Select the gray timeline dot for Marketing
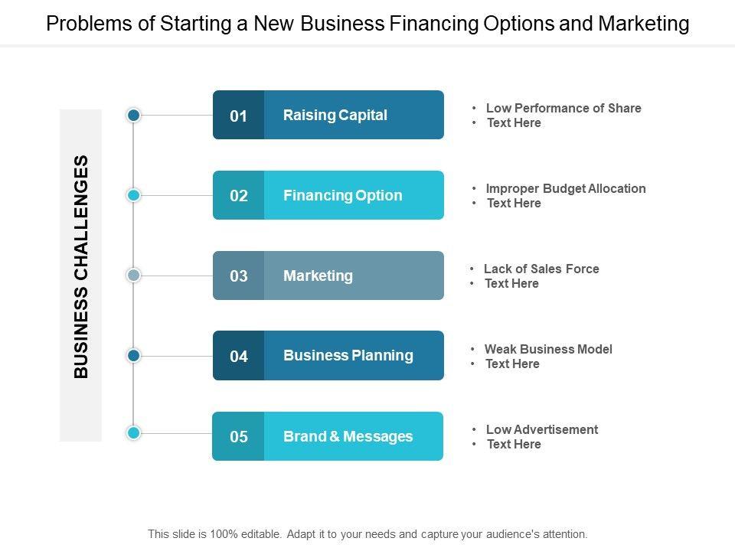 tap(134, 275)
